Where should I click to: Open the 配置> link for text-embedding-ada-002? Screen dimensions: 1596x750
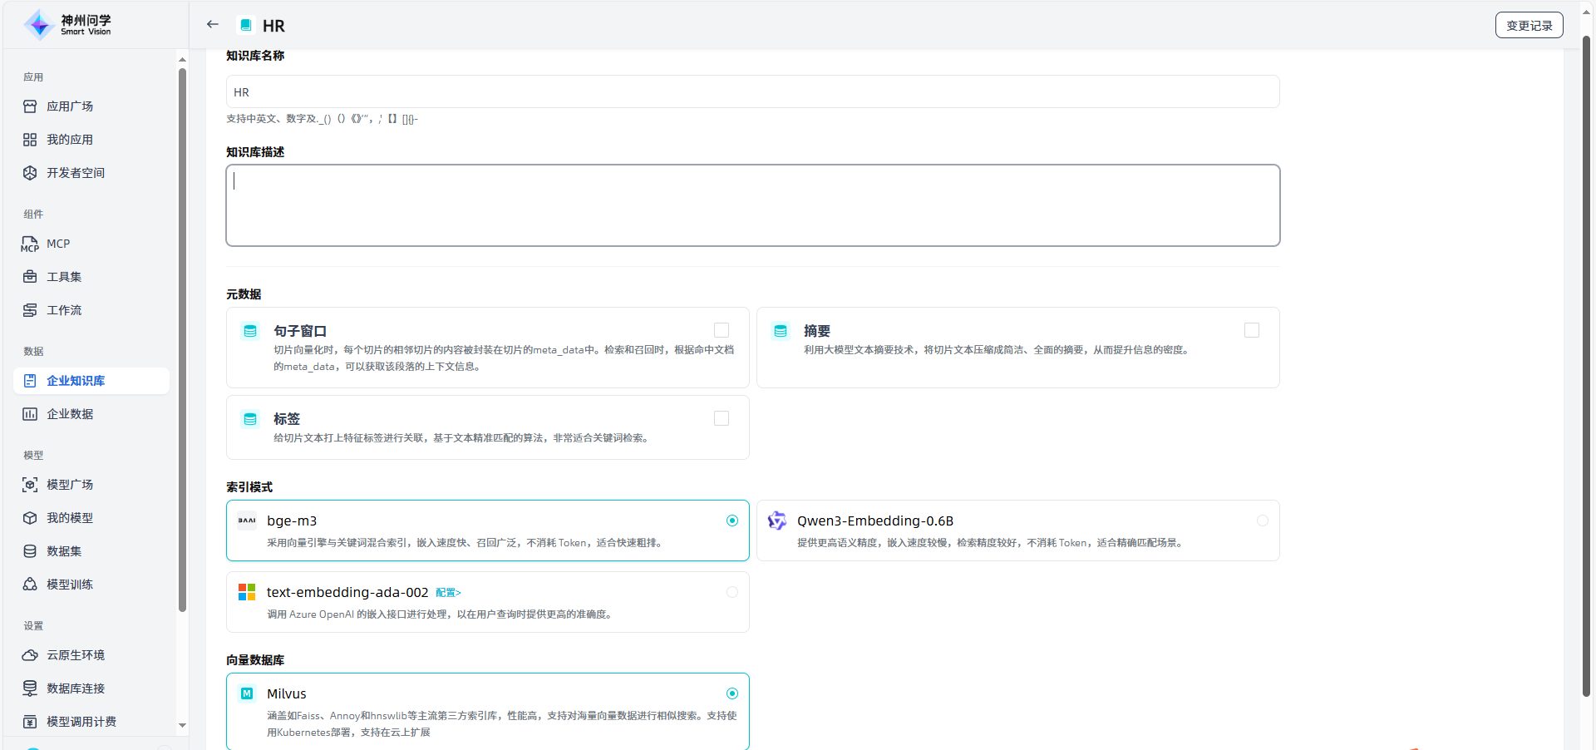click(448, 593)
